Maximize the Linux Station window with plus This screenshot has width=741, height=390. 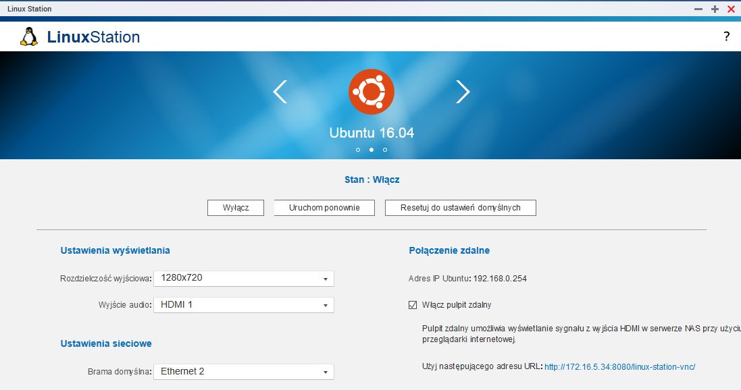715,9
